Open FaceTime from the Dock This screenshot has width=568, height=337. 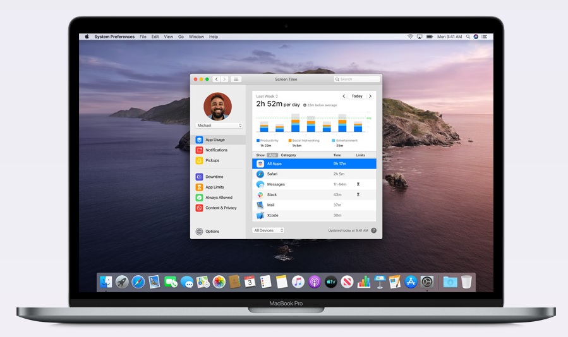(171, 281)
